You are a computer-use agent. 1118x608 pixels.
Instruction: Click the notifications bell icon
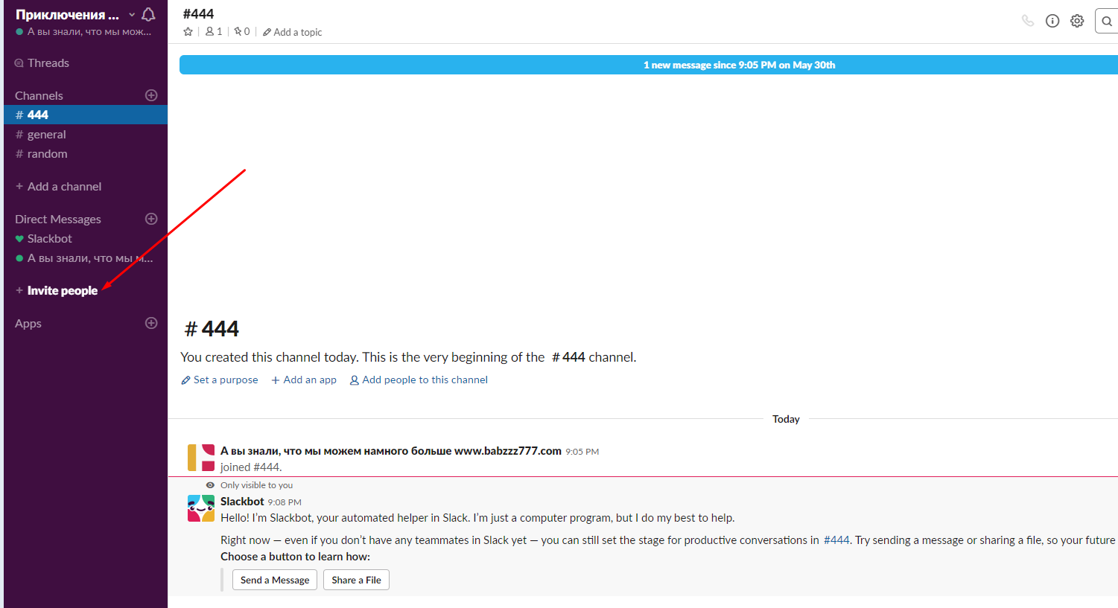[x=148, y=15]
